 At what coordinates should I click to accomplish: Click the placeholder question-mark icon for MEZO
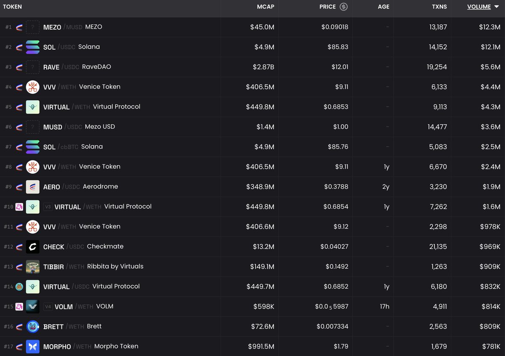point(32,27)
